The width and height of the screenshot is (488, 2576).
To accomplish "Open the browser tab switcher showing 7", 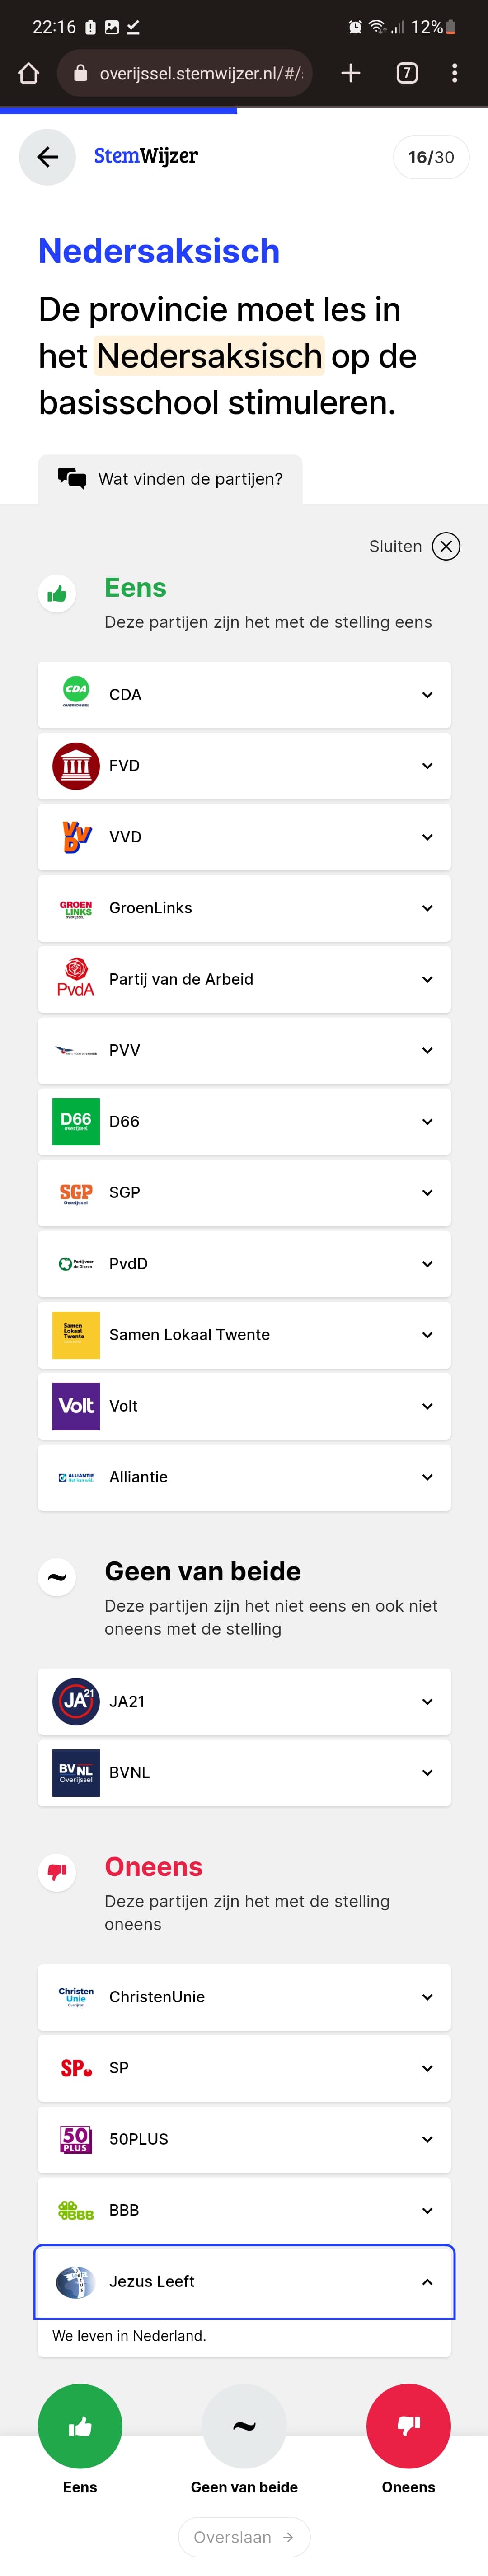I will [x=407, y=73].
